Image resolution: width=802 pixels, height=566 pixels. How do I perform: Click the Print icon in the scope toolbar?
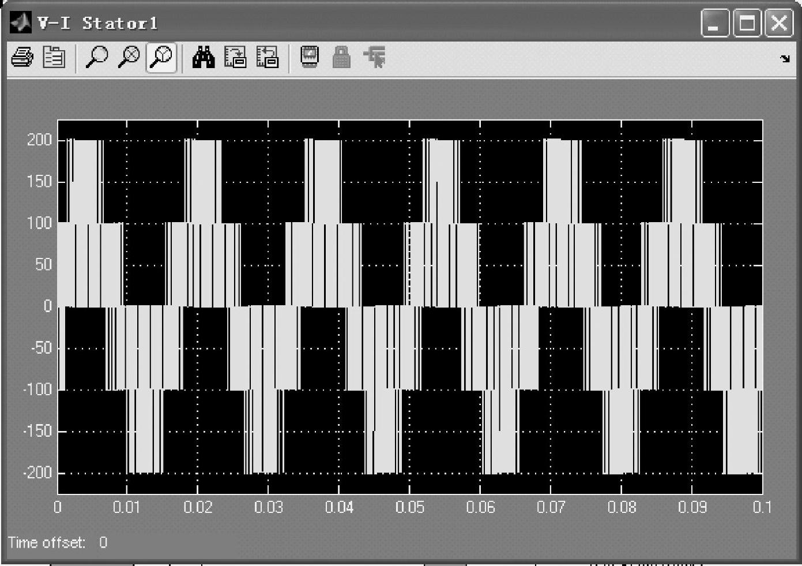22,58
